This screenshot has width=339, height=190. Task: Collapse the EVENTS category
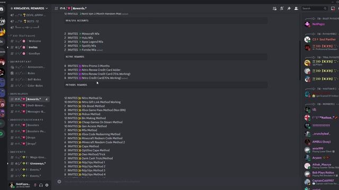tap(17, 152)
